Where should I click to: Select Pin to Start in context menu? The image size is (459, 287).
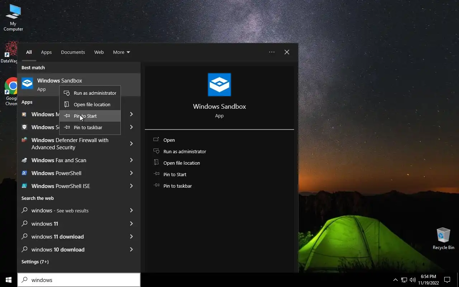(90, 116)
